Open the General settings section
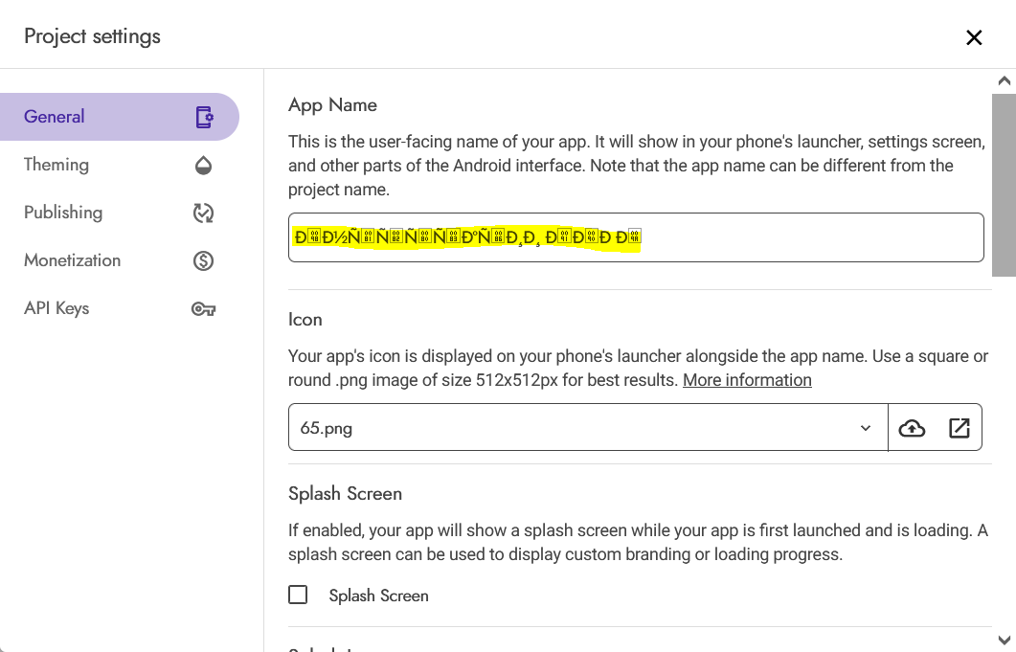This screenshot has height=652, width=1016. (120, 117)
